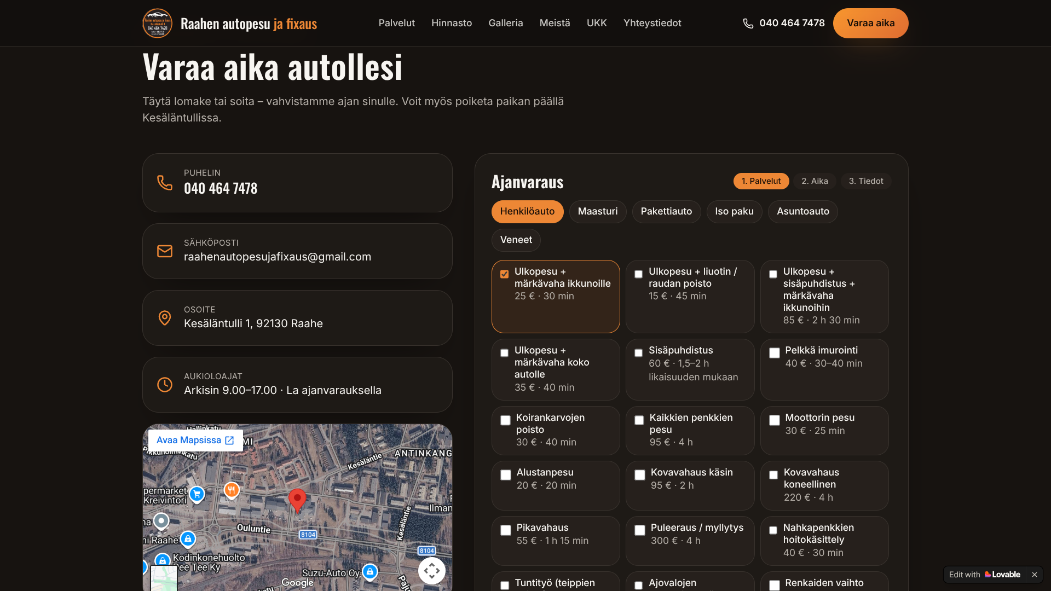Go to step 2. Aika
The width and height of the screenshot is (1051, 591).
pyautogui.click(x=815, y=181)
